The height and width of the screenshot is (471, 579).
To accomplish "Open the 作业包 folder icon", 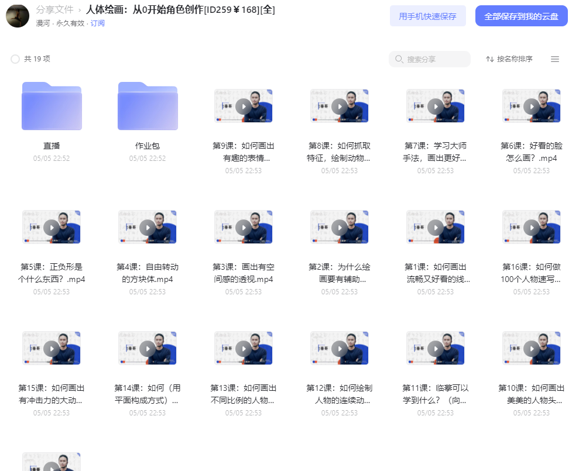I will [x=148, y=106].
